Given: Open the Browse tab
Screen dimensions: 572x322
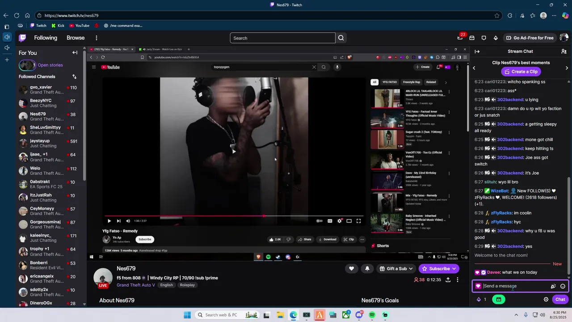Looking at the screenshot, I should (x=76, y=38).
